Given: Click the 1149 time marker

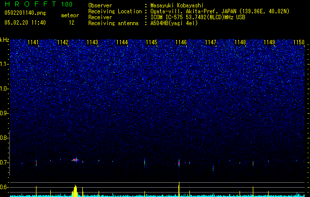Looking at the screenshot, I should tap(270, 42).
